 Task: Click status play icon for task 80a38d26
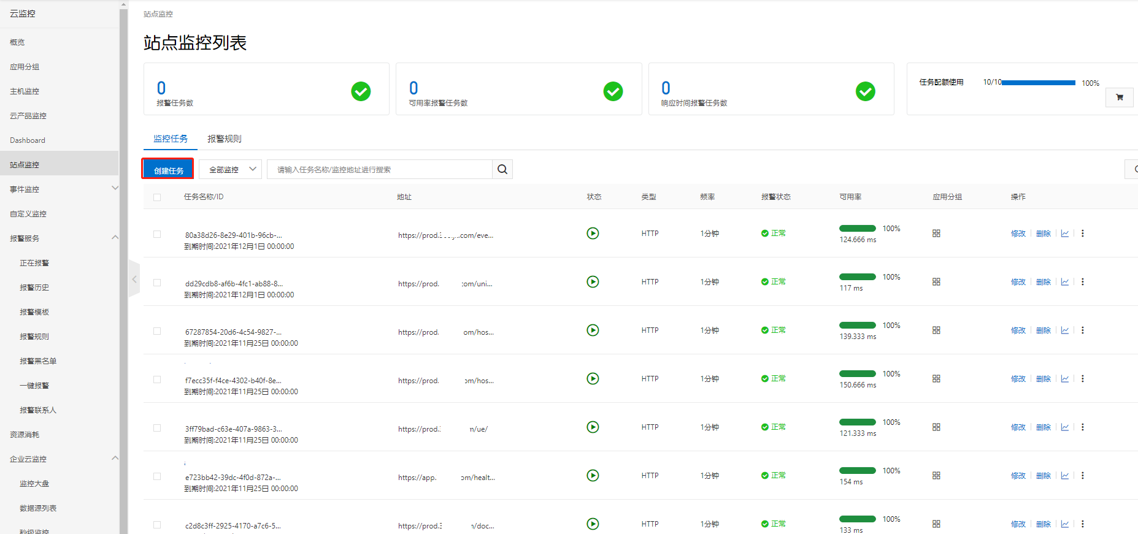coord(593,233)
